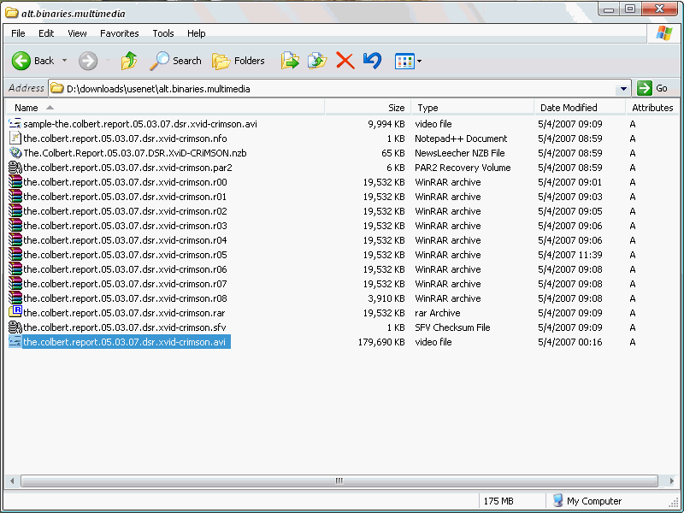Click the 'rar Archive' type cell
Image resolution: width=684 pixels, height=513 pixels.
tap(438, 313)
